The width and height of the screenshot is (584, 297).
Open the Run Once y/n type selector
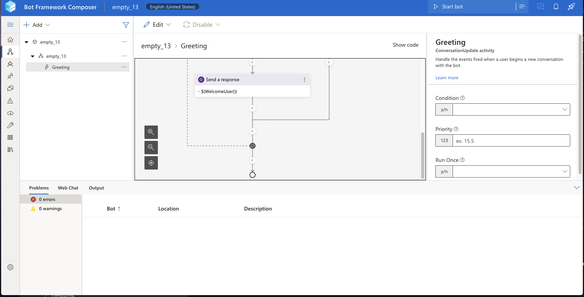[444, 171]
